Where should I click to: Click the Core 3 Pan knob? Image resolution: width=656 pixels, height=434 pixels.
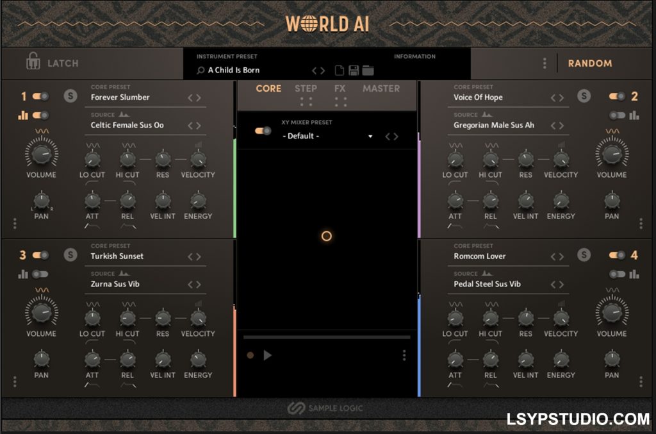pyautogui.click(x=42, y=359)
